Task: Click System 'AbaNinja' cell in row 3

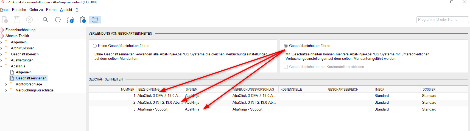Action: point(192,109)
